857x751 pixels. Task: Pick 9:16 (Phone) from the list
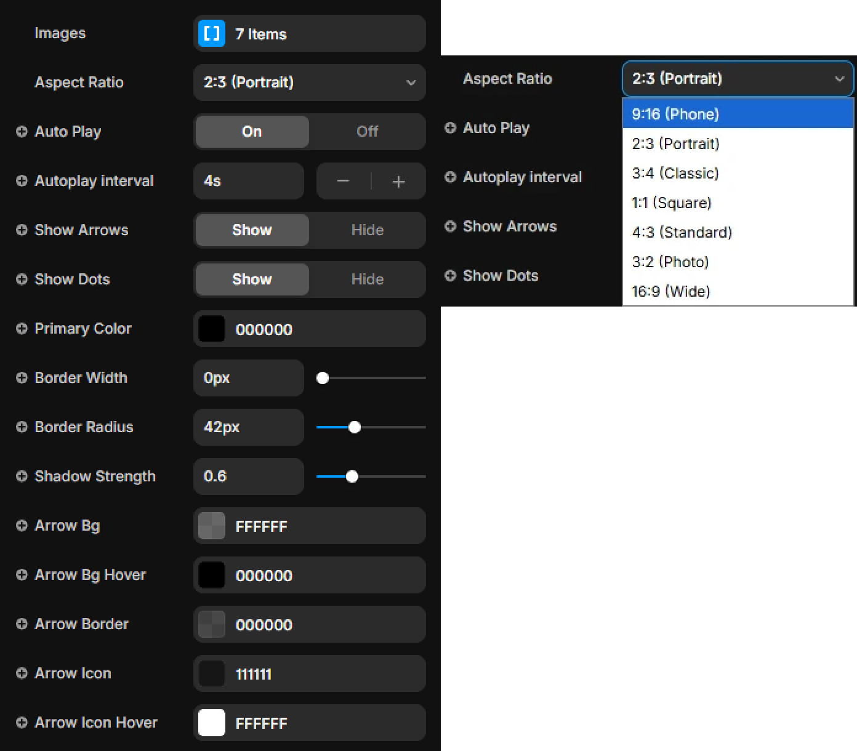click(x=675, y=114)
